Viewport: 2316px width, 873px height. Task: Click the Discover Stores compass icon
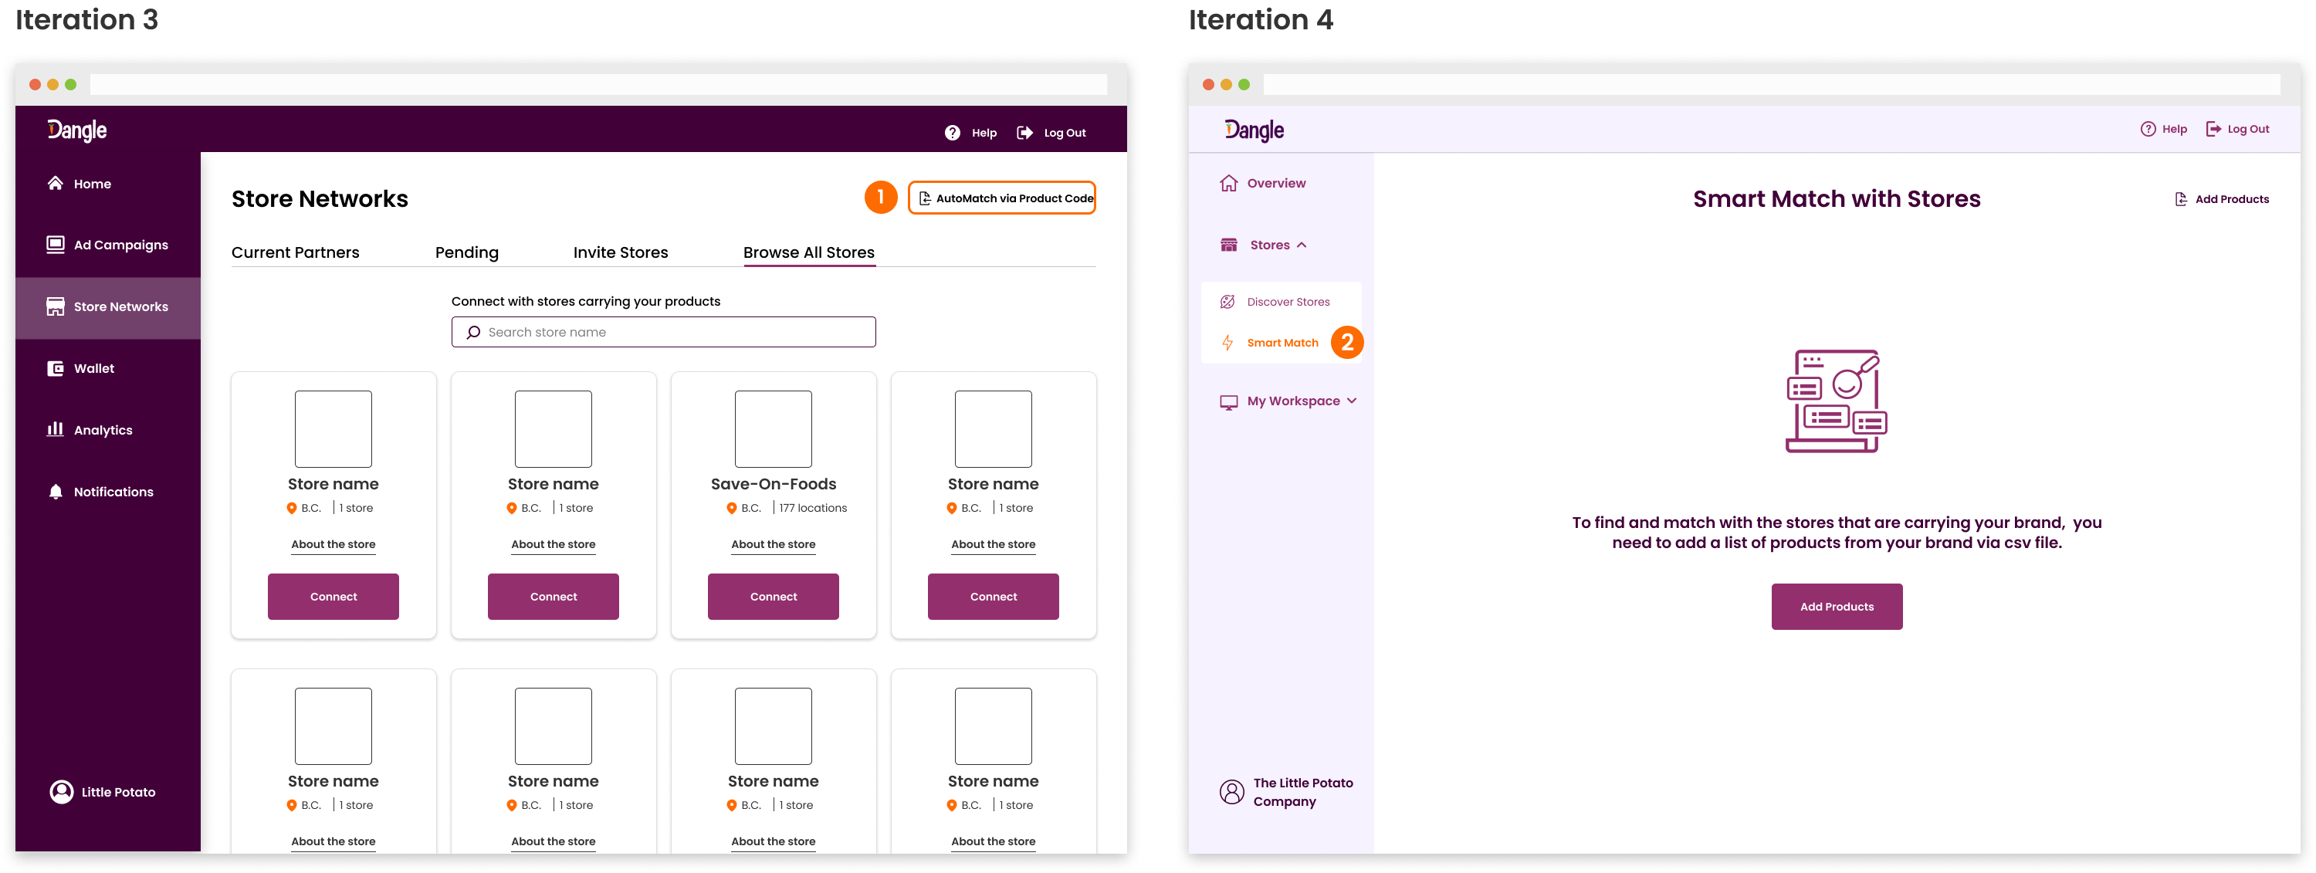(x=1227, y=302)
